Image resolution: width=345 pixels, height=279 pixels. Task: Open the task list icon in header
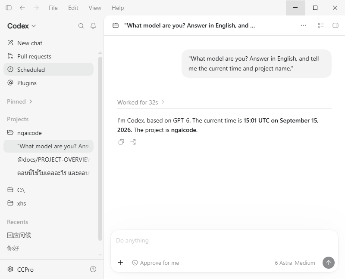[321, 25]
